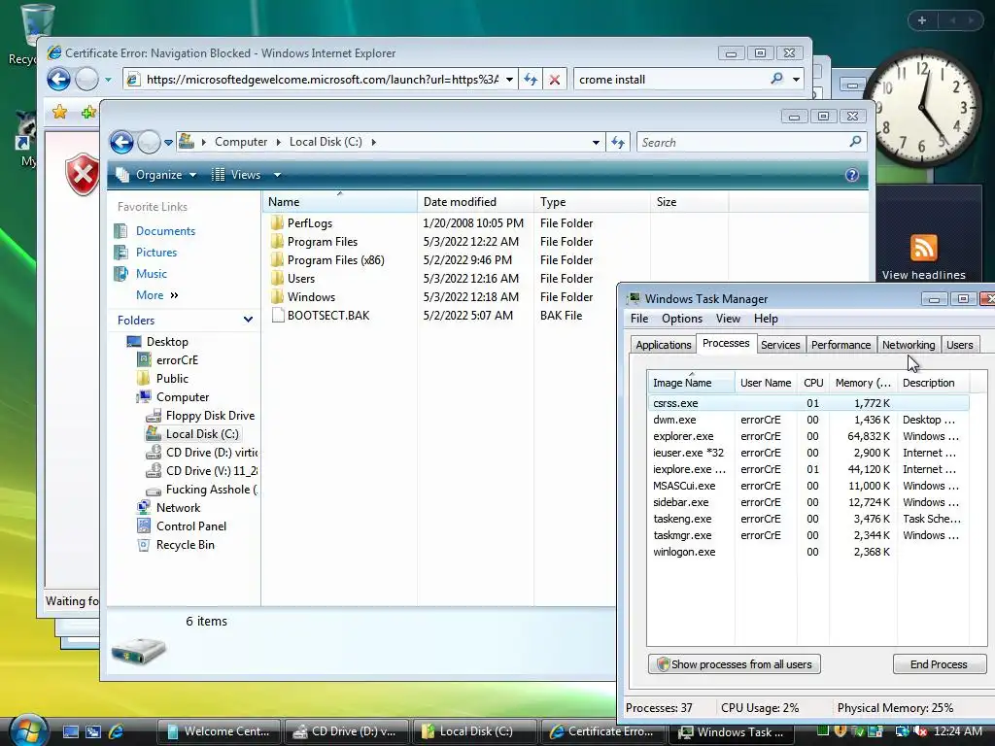
Task: Select Floppy Disk Drive in folder tree
Action: pos(210,416)
